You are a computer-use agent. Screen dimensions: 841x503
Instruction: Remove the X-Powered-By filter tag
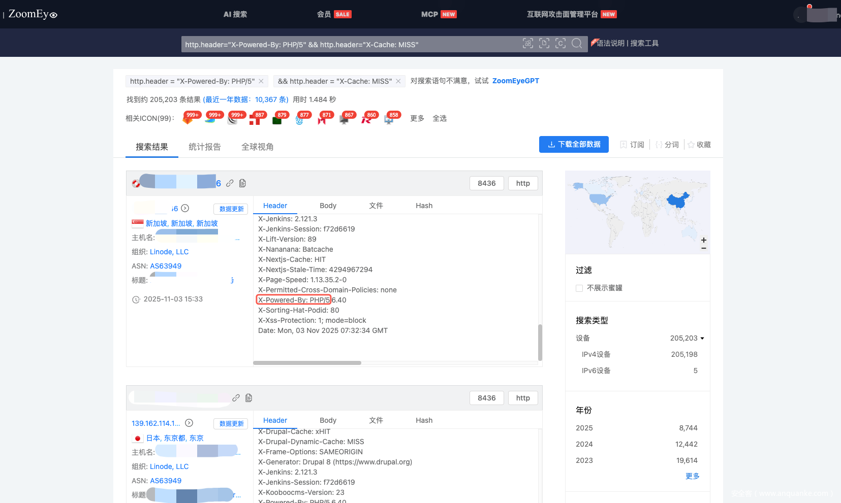261,81
